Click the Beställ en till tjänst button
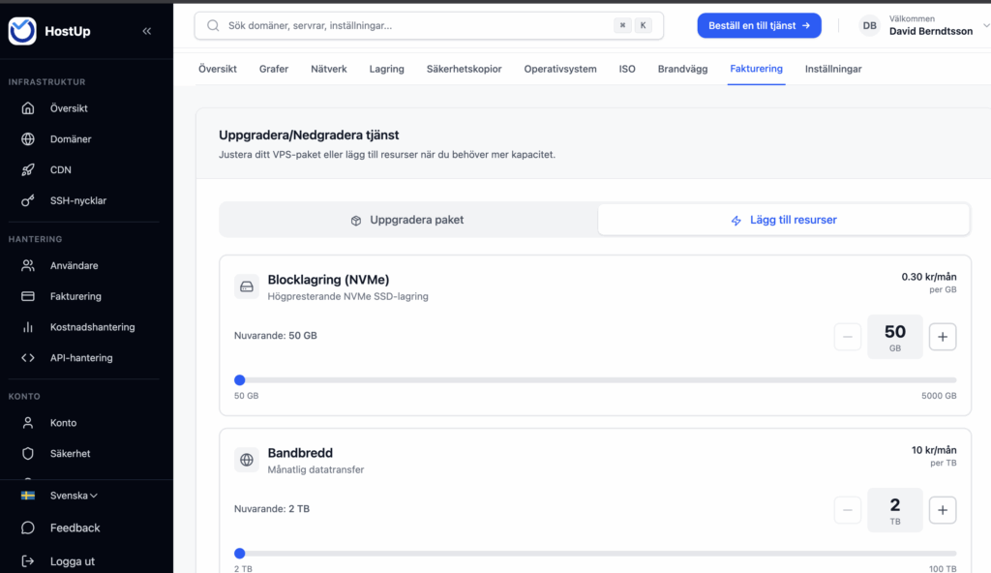991x573 pixels. point(759,26)
